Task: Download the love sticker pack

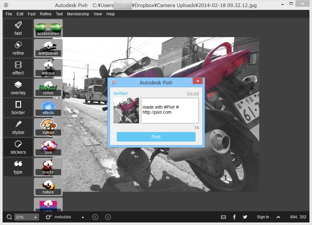Action: tap(48, 147)
